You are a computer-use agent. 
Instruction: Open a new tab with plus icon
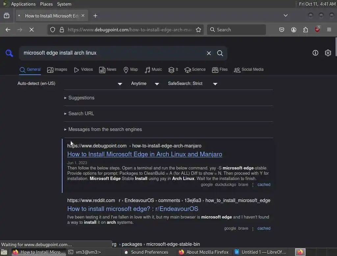[95, 16]
